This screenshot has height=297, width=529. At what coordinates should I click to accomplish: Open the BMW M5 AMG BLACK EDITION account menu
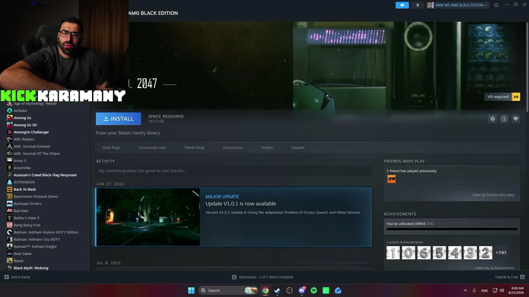457,5
